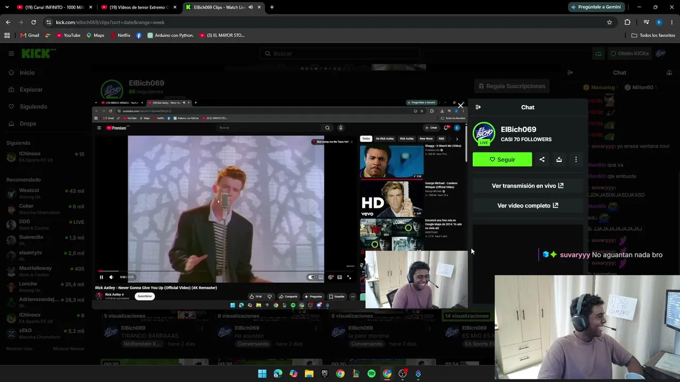Open the 14 visualizaciones clip thumbnail
This screenshot has width=680, height=382.
[467, 316]
